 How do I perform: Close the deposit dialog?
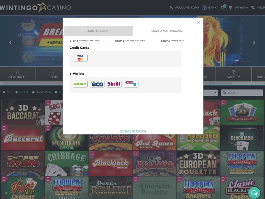pyautogui.click(x=198, y=23)
